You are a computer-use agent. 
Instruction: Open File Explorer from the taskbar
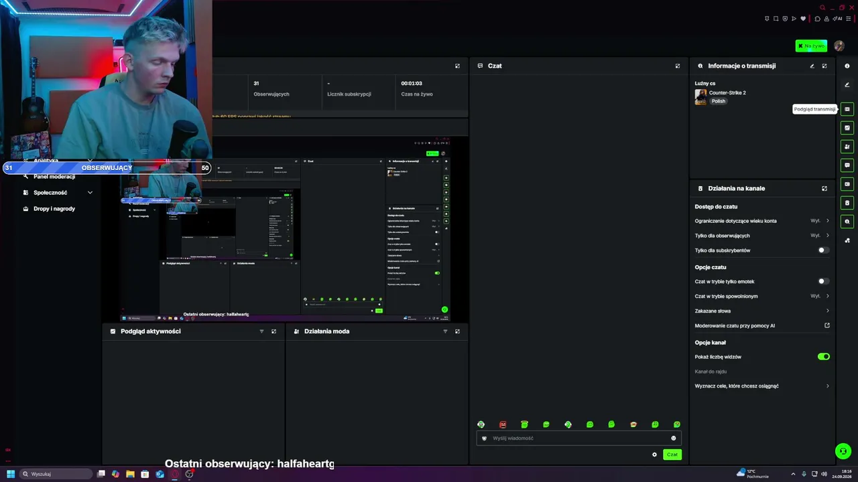point(130,474)
